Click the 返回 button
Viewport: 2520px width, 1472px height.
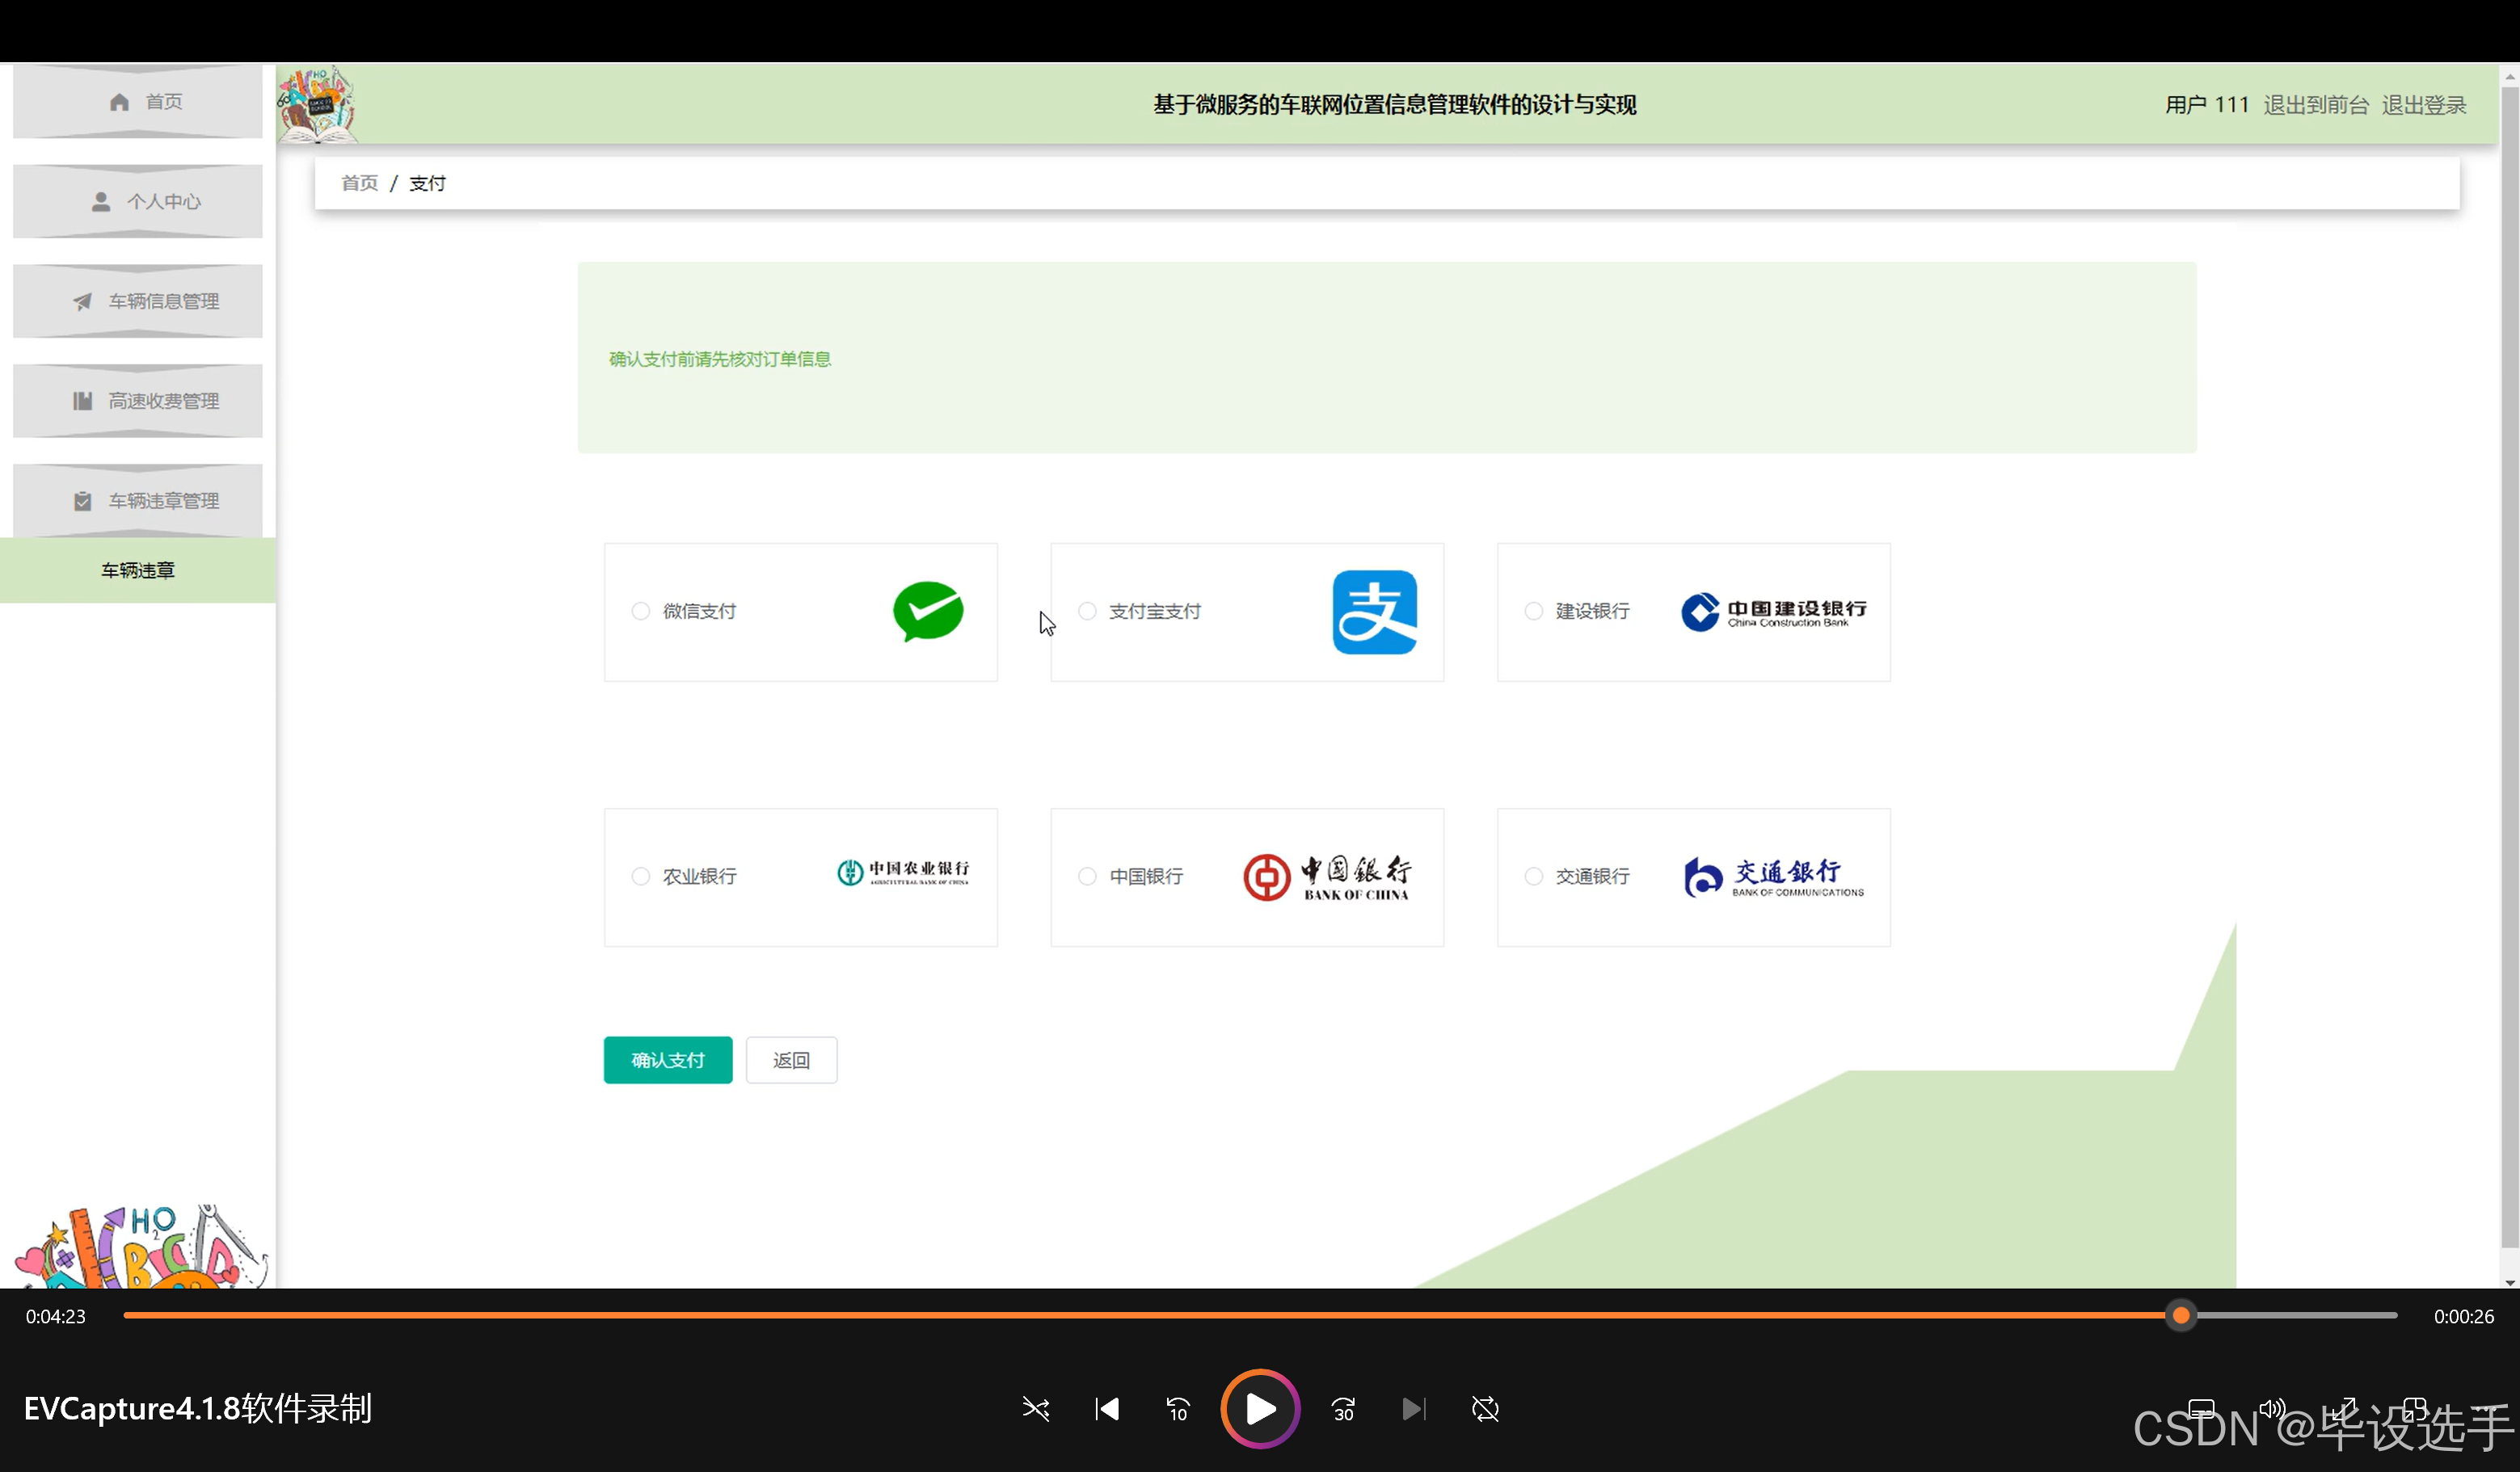coord(791,1060)
